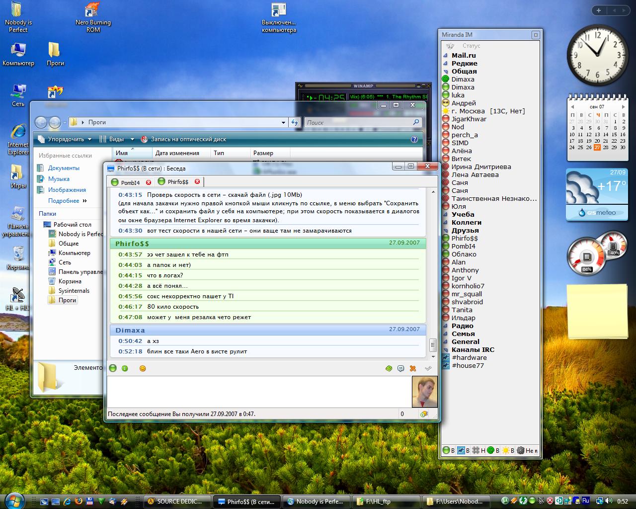Image resolution: width=636 pixels, height=509 pixels.
Task: Open the Miranda IM main menu icon
Action: (450, 46)
